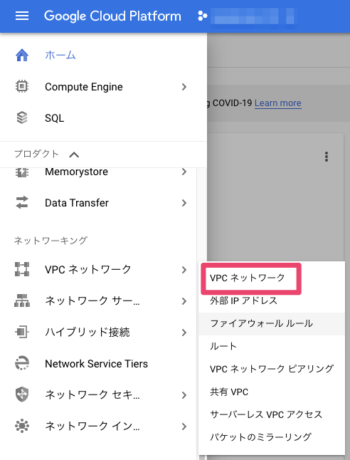Image resolution: width=350 pixels, height=460 pixels.
Task: Open the project selector dots icon
Action: [x=202, y=16]
